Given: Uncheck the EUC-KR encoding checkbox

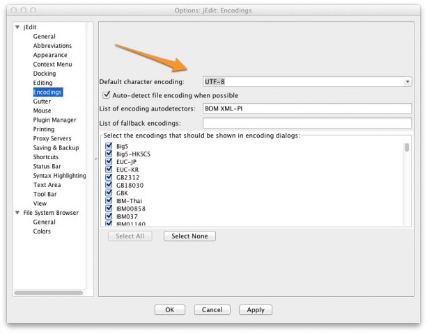Looking at the screenshot, I should (x=109, y=170).
